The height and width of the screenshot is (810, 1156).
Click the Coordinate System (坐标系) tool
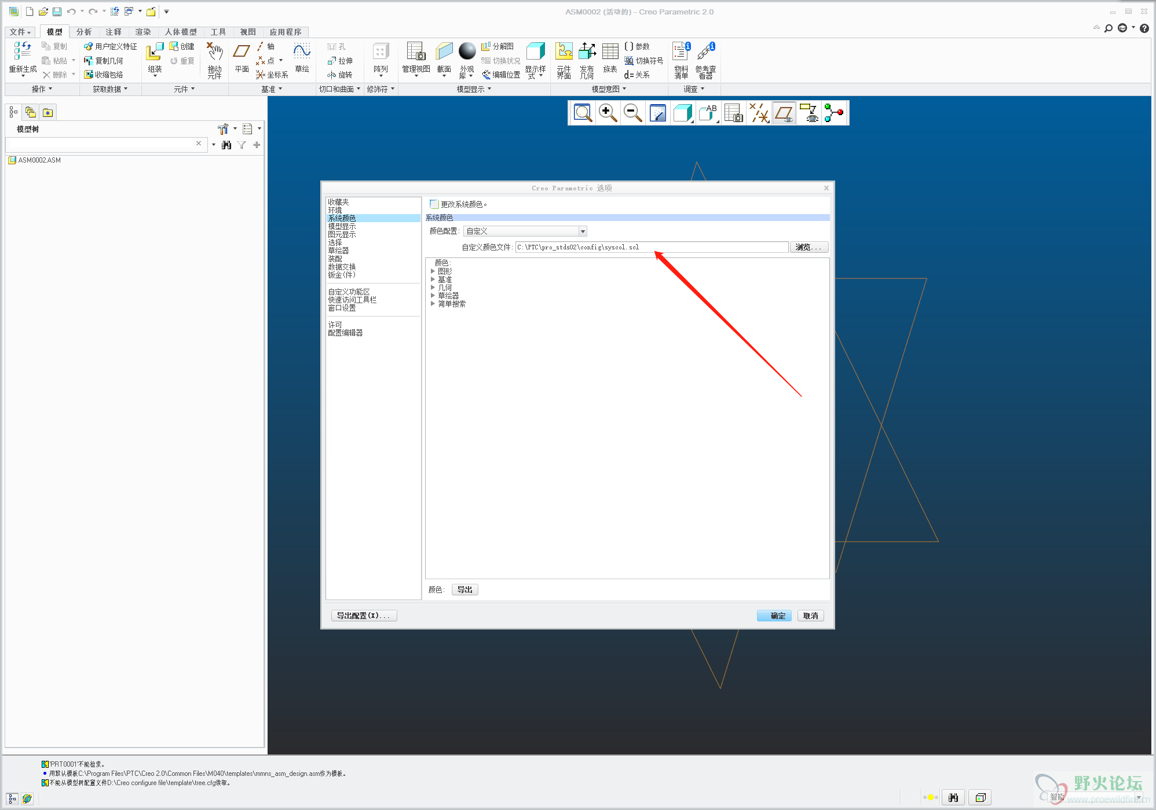[272, 75]
